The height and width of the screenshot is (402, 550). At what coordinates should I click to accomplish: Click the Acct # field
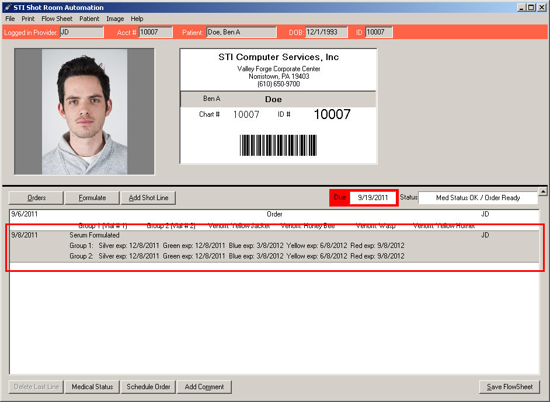tap(156, 32)
